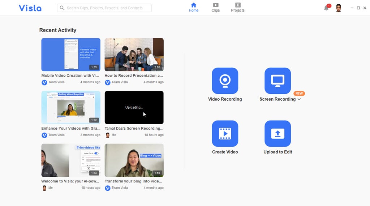The width and height of the screenshot is (370, 206).
Task: Minimize the Visla window
Action: tap(352, 8)
